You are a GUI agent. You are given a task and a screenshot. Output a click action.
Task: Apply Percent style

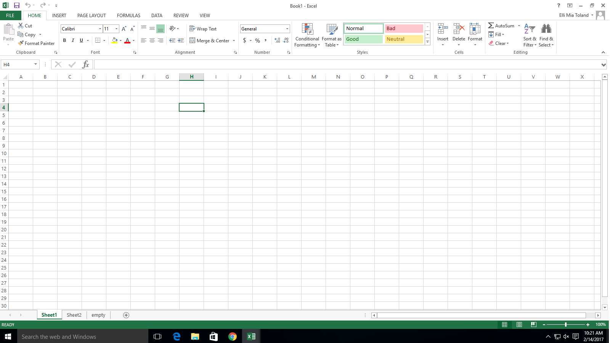click(x=258, y=40)
